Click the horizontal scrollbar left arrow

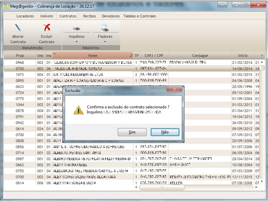(x=136, y=187)
